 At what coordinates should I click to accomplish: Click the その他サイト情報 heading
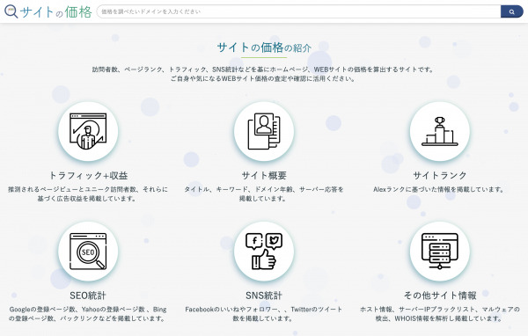point(440,296)
